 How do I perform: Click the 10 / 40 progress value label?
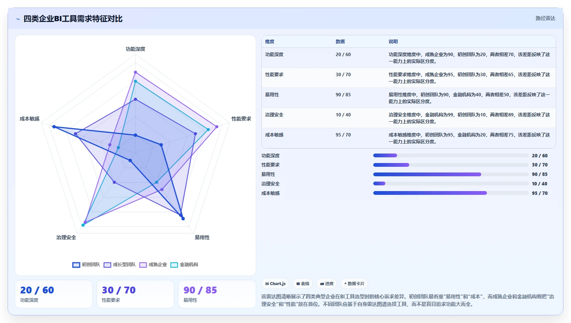click(540, 184)
